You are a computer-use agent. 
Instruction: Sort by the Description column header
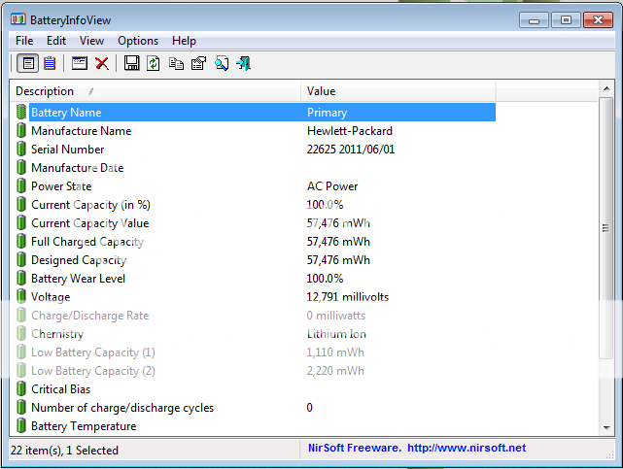coord(156,91)
